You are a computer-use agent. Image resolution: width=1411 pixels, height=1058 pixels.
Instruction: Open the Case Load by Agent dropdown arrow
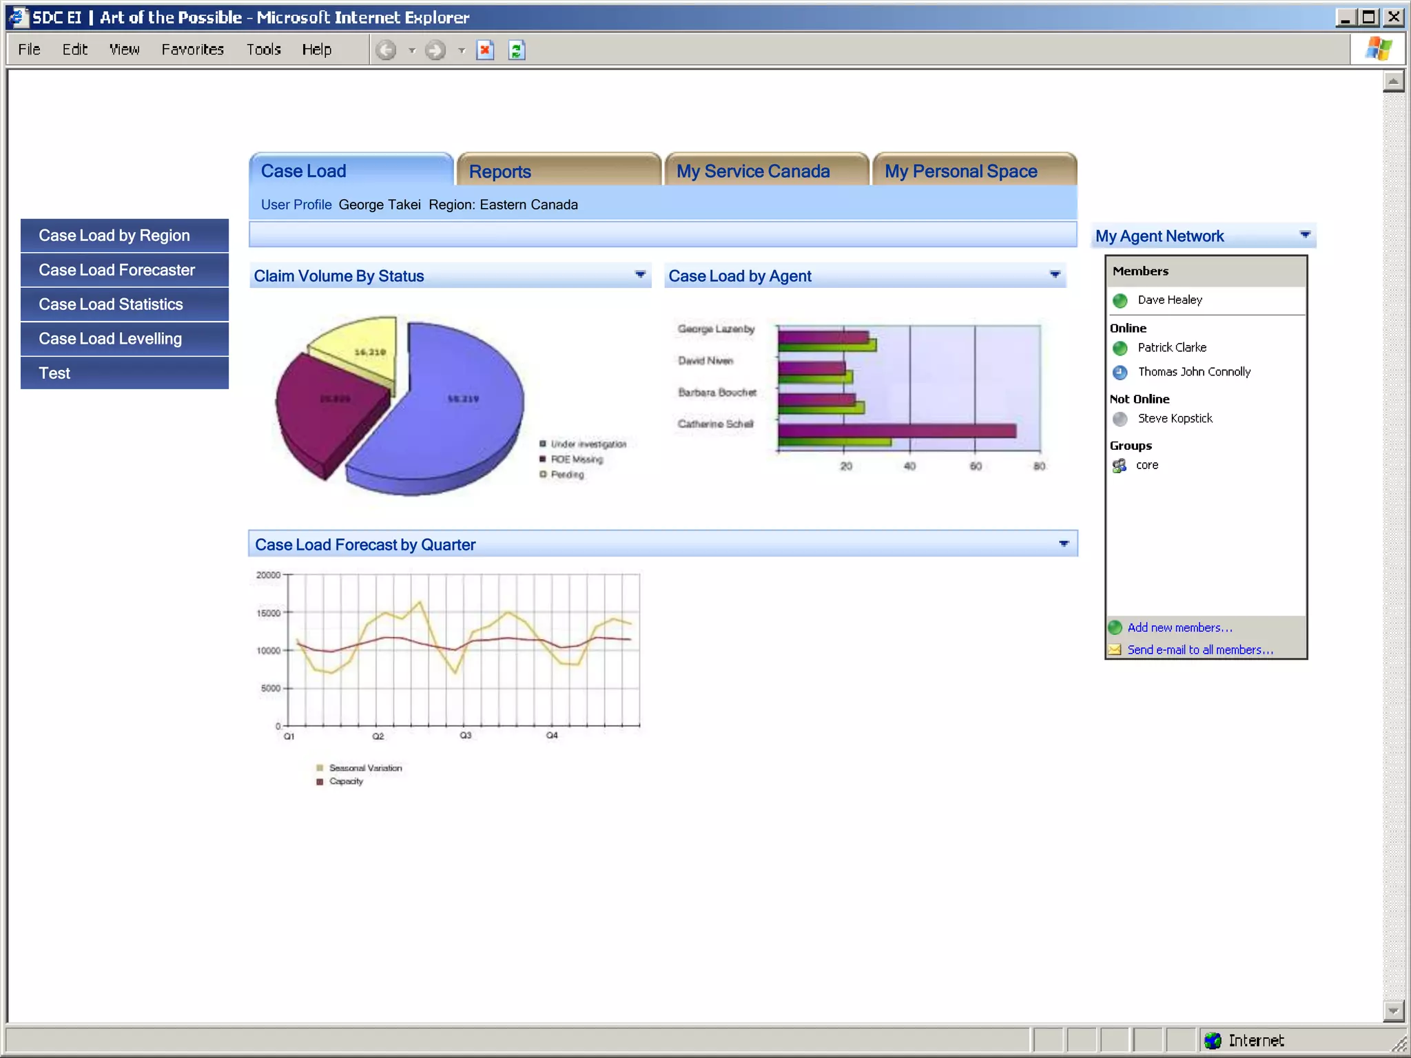click(1055, 275)
